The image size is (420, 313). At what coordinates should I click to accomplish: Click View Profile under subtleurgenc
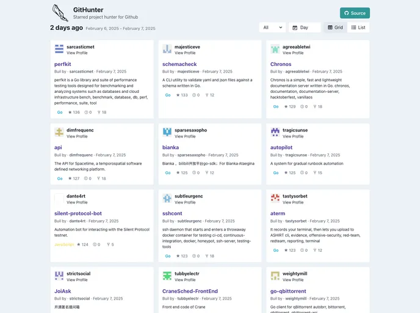pos(186,202)
